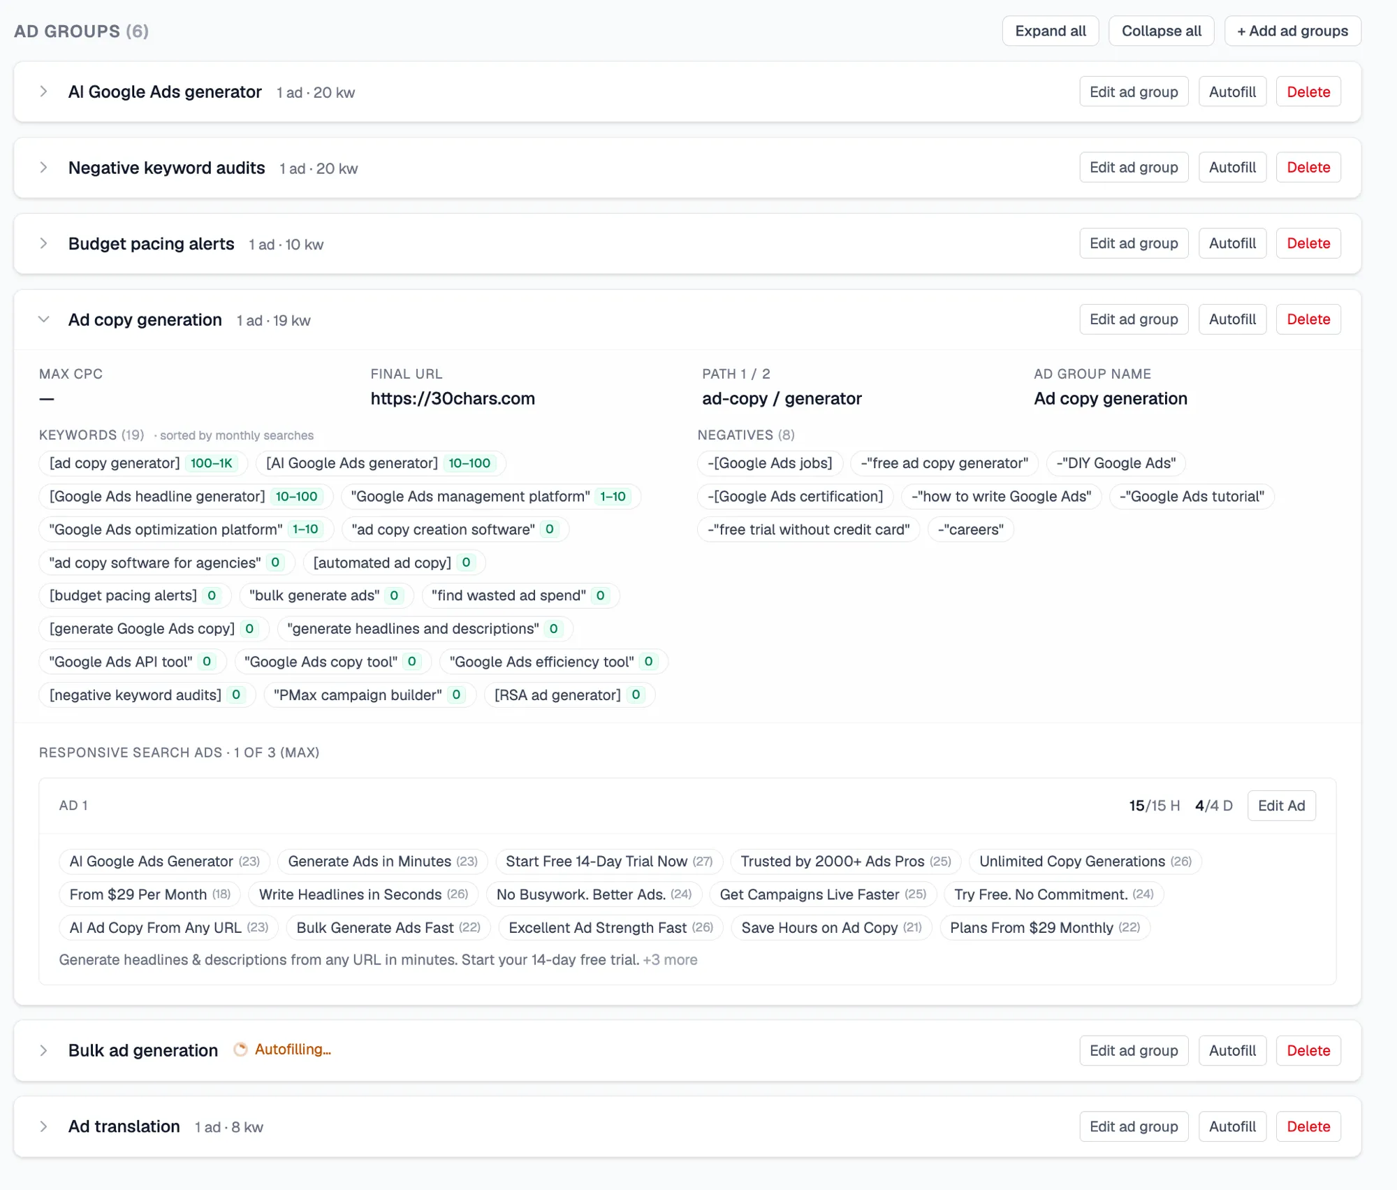Delete the Budget pacing alerts group

(1308, 243)
